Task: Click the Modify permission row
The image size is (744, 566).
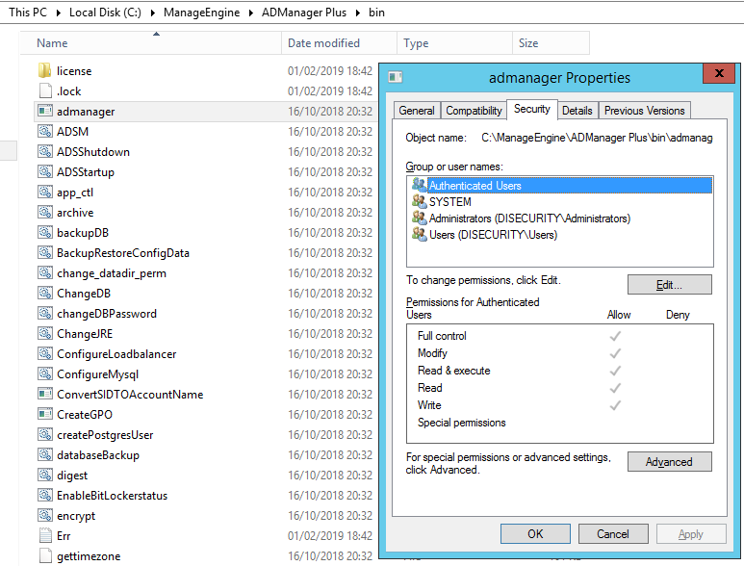Action: (x=560, y=353)
